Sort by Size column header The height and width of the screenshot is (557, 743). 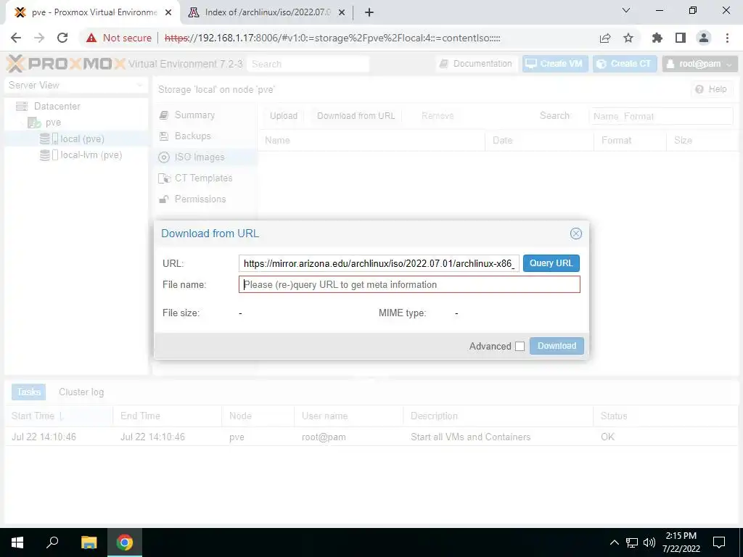[x=702, y=140]
